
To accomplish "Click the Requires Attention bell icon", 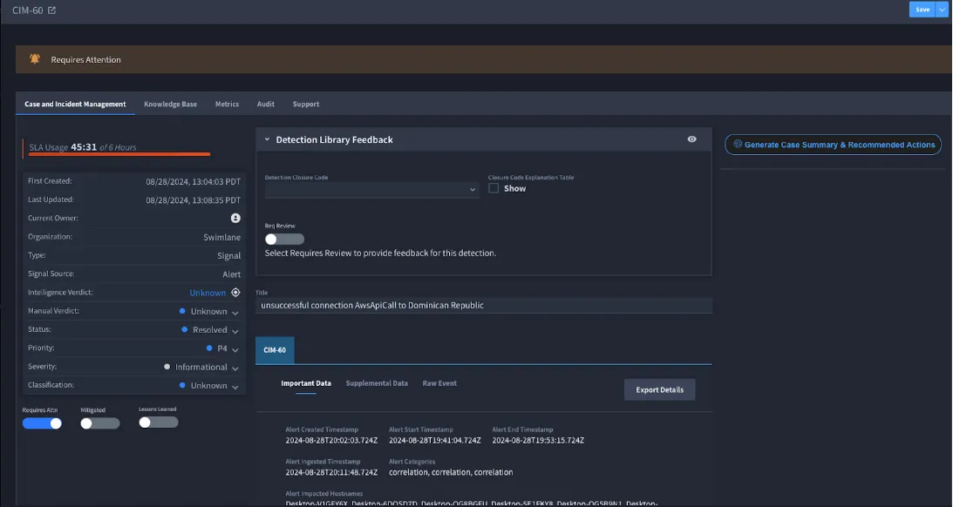I will tap(35, 59).
